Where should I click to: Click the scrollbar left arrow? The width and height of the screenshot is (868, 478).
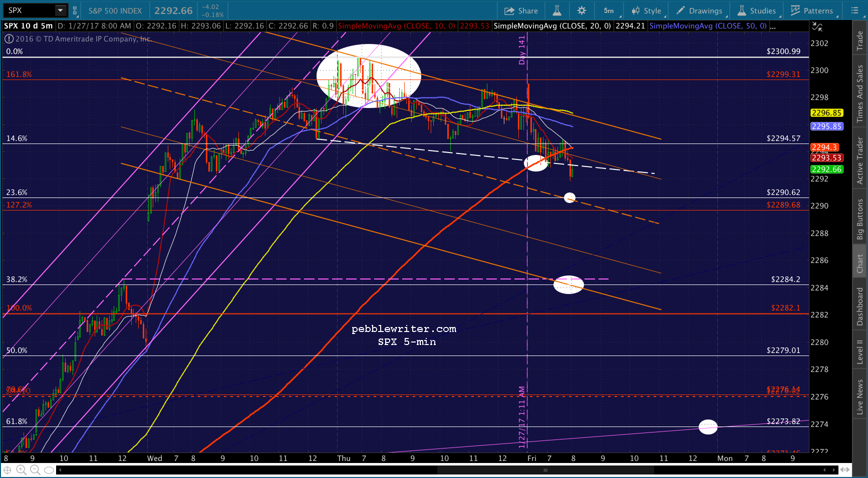click(x=60, y=470)
